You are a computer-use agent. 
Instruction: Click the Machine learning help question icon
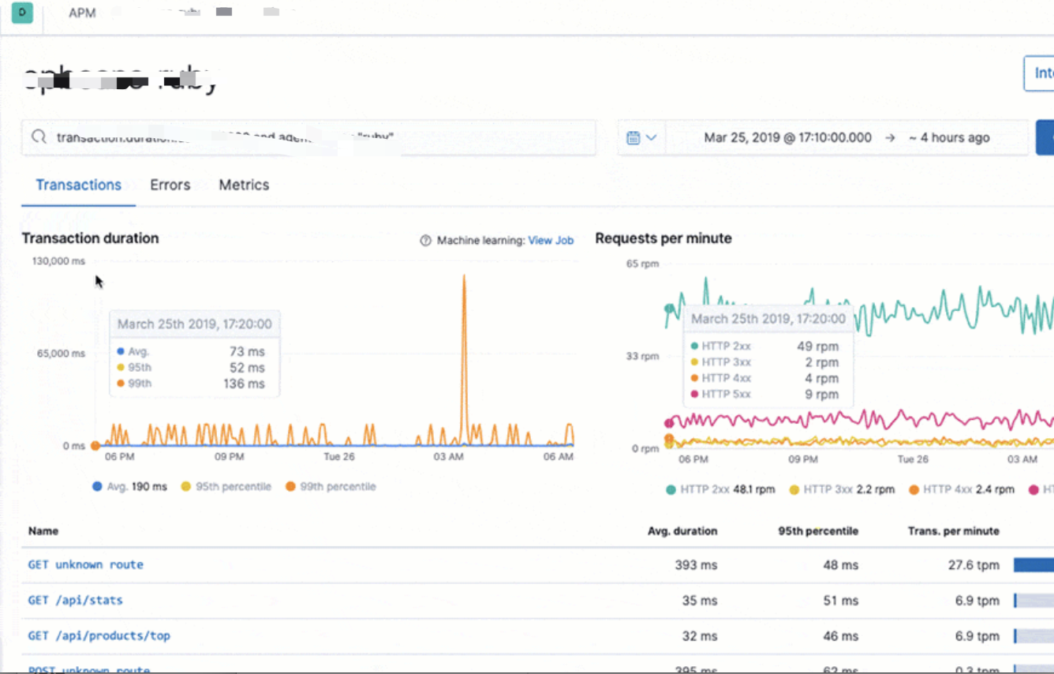point(426,241)
